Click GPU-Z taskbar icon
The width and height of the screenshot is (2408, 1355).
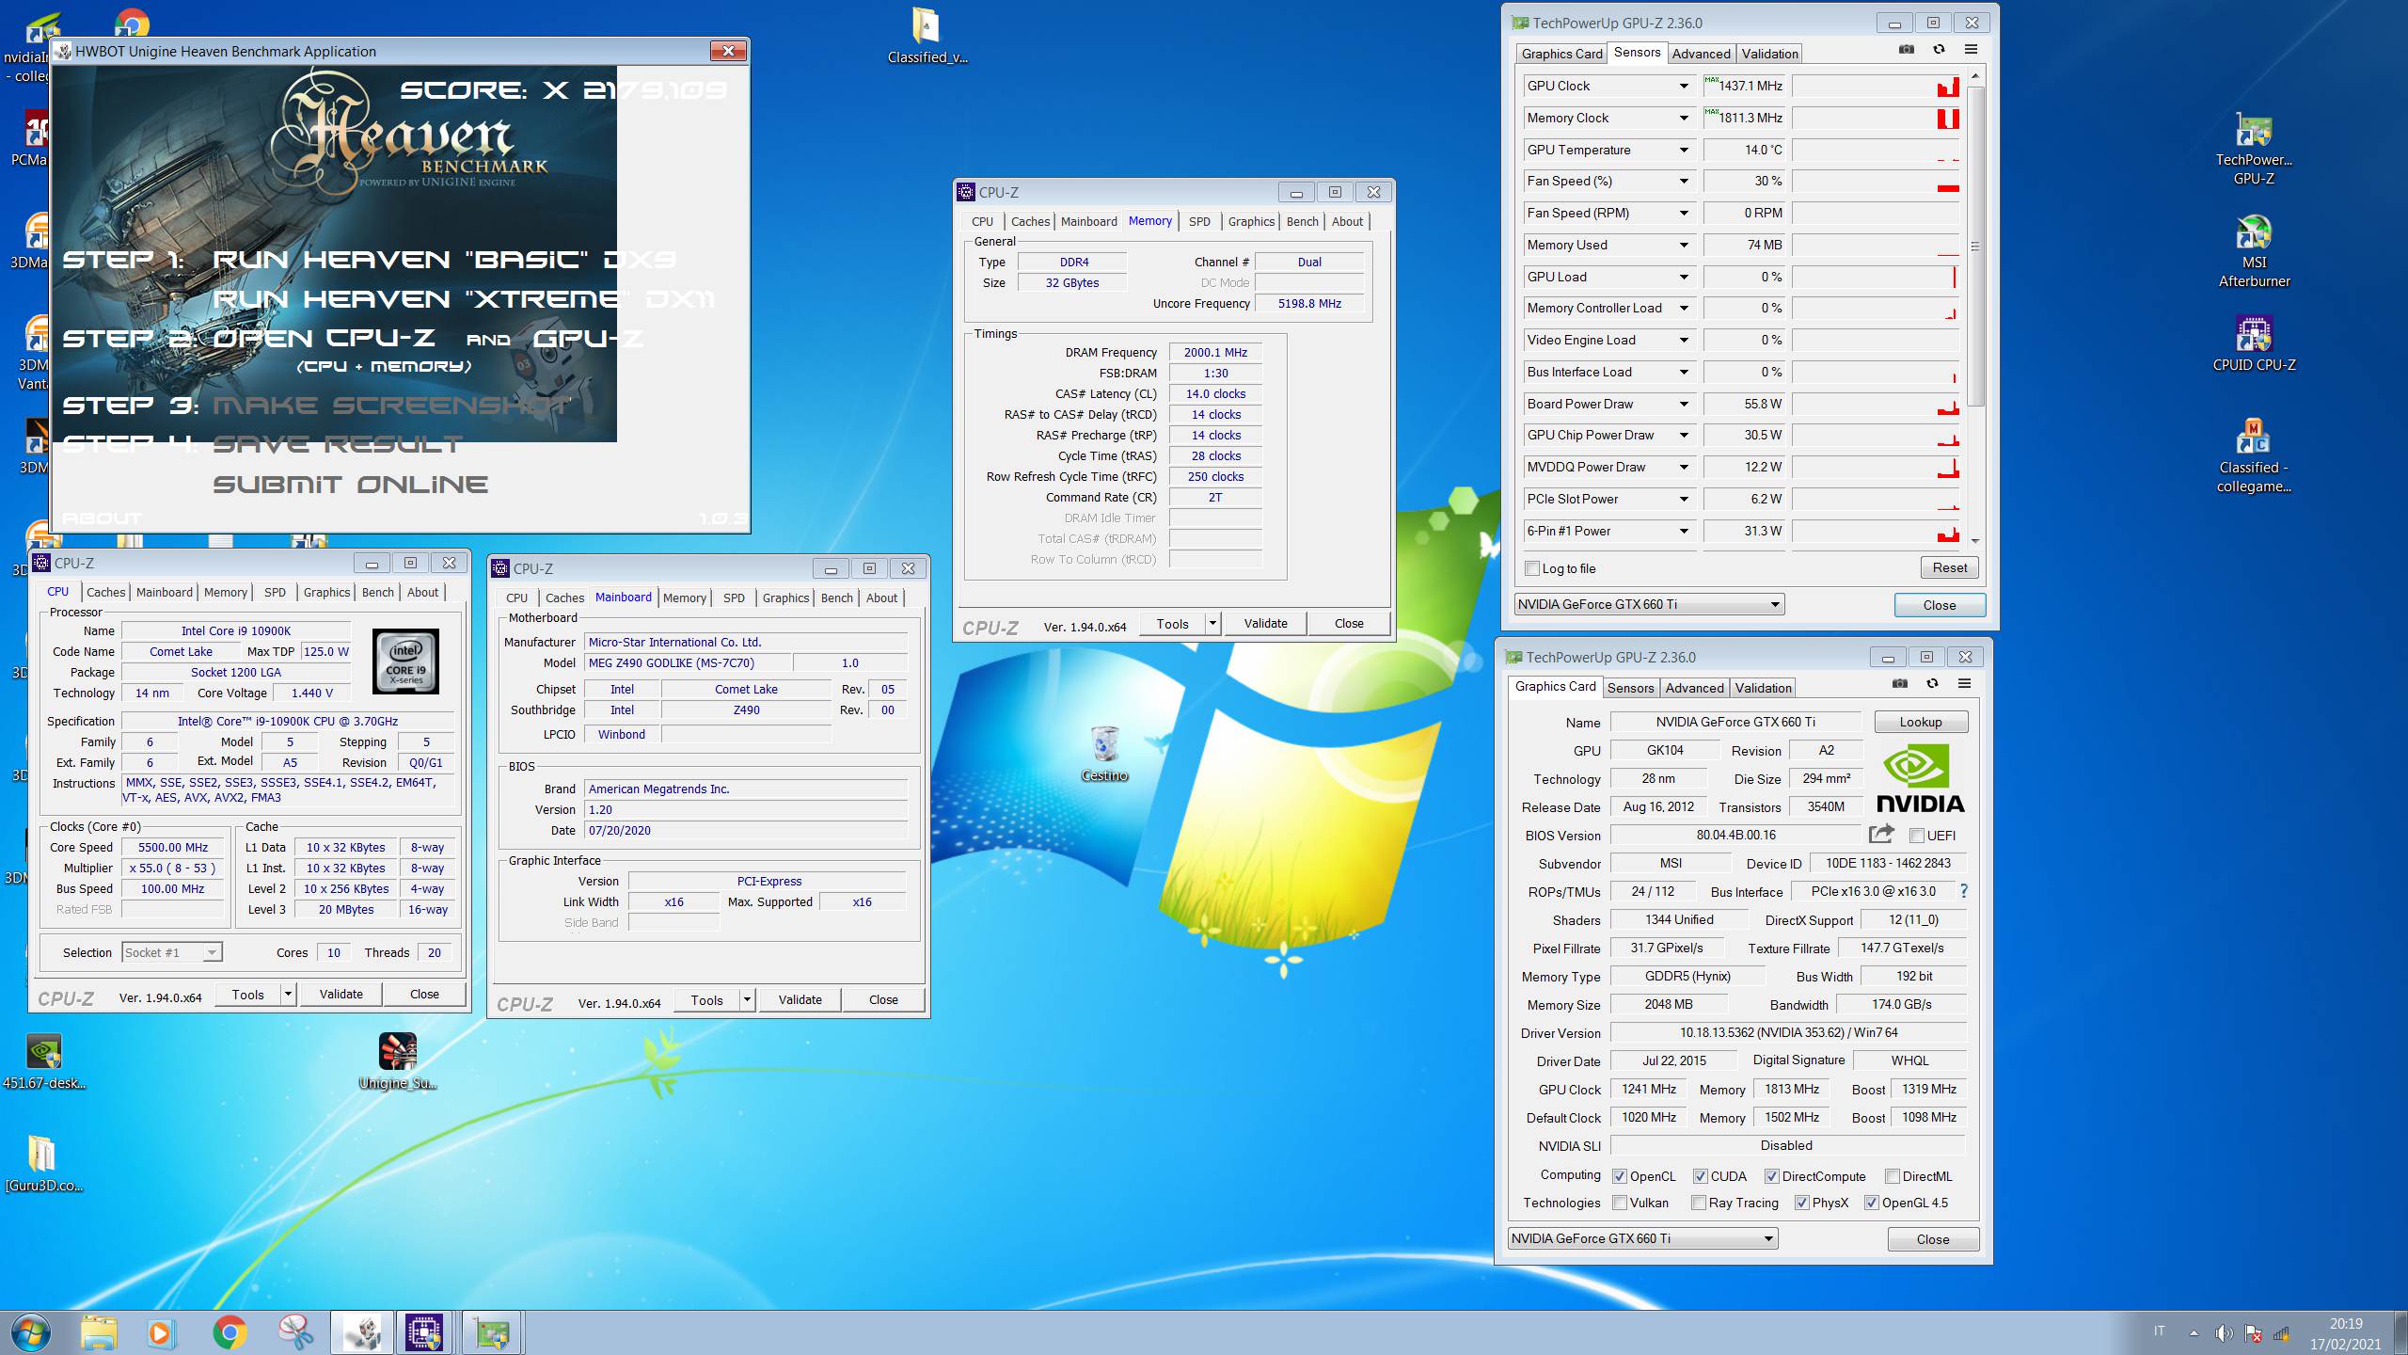[x=492, y=1332]
